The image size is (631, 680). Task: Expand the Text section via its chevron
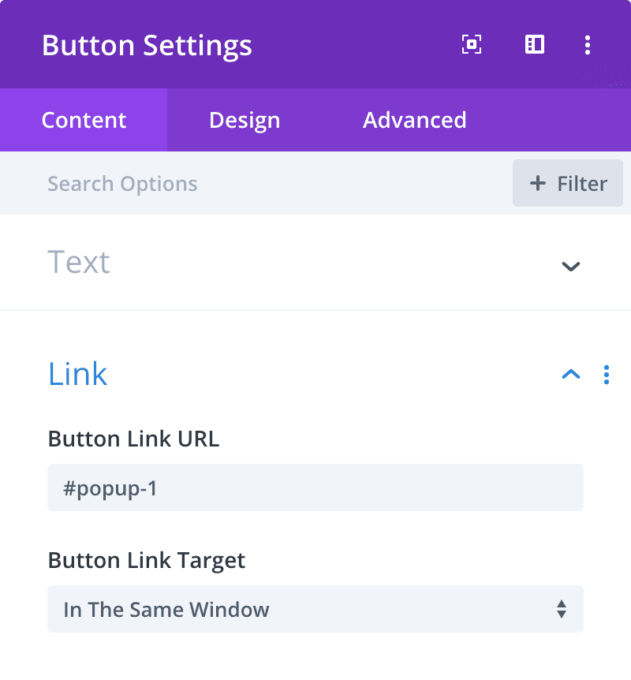pos(571,266)
